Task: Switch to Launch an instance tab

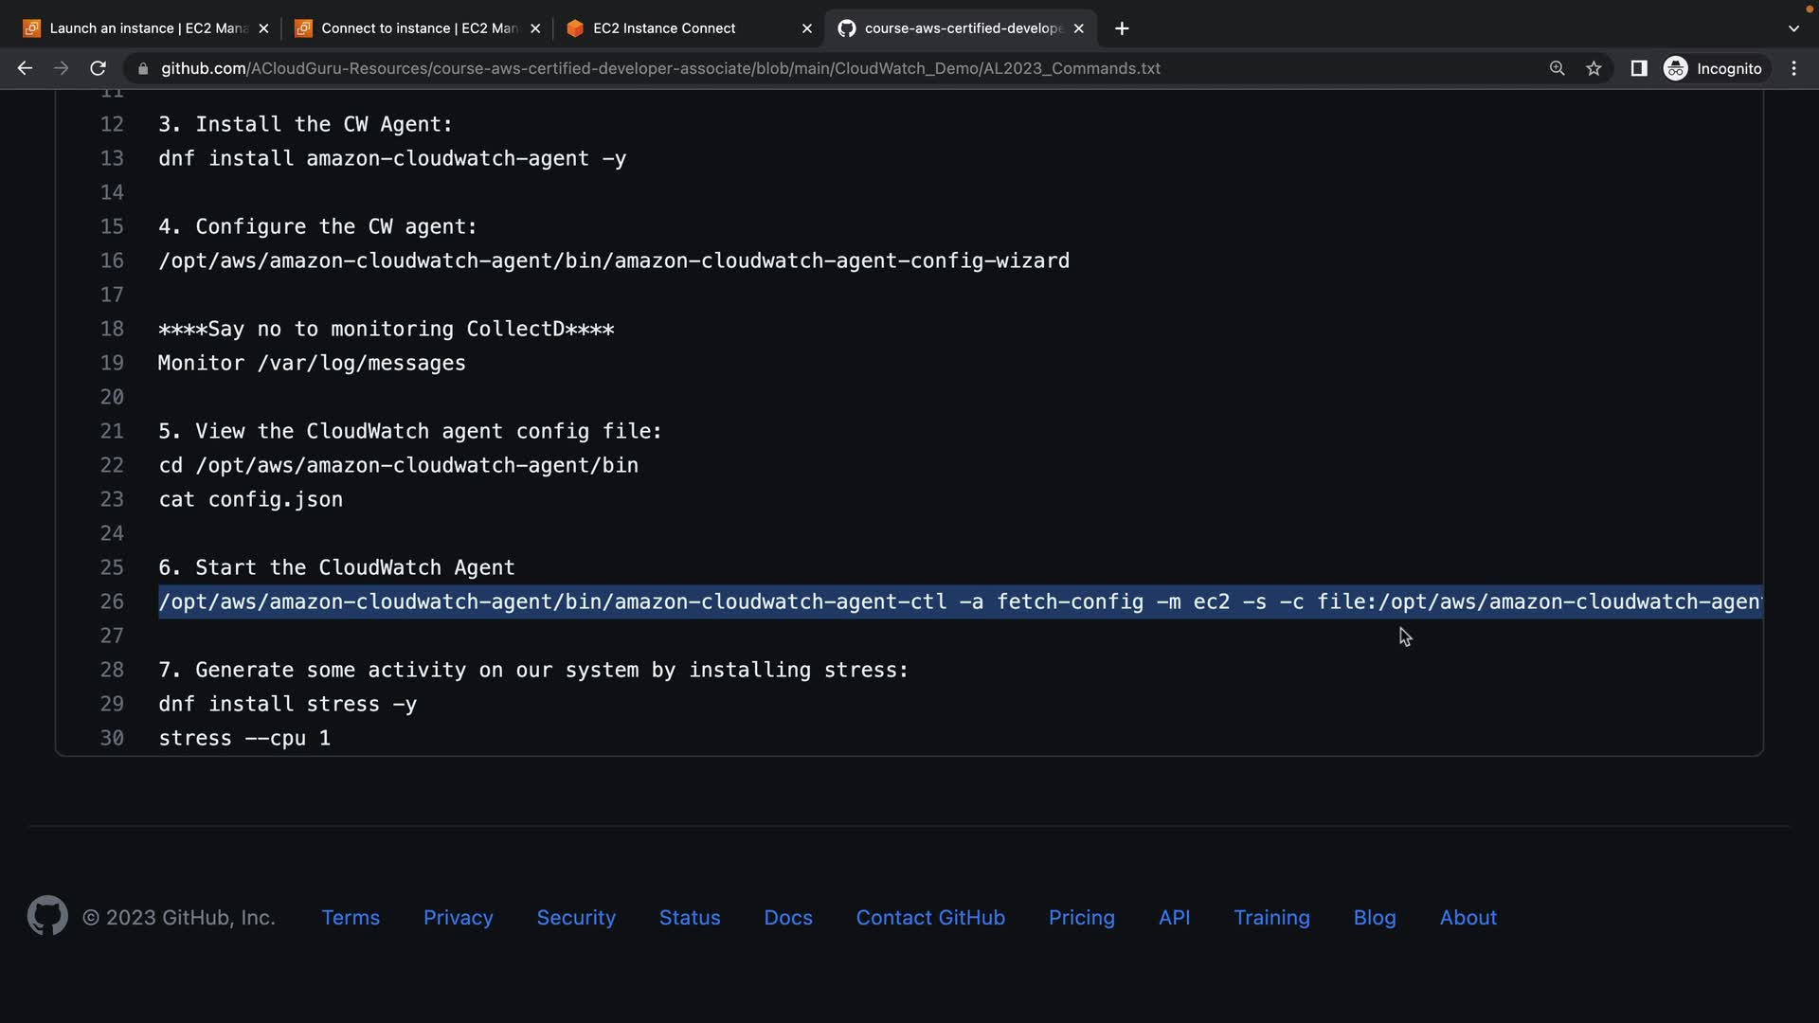Action: tap(147, 28)
